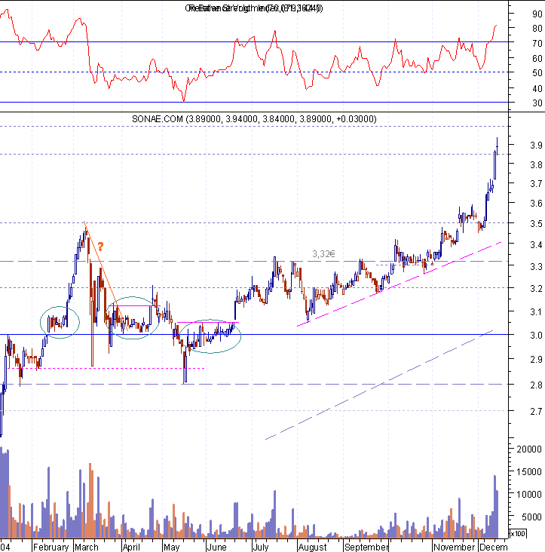Click the August month label
Screen dimensions: 545x552
[x=313, y=547]
